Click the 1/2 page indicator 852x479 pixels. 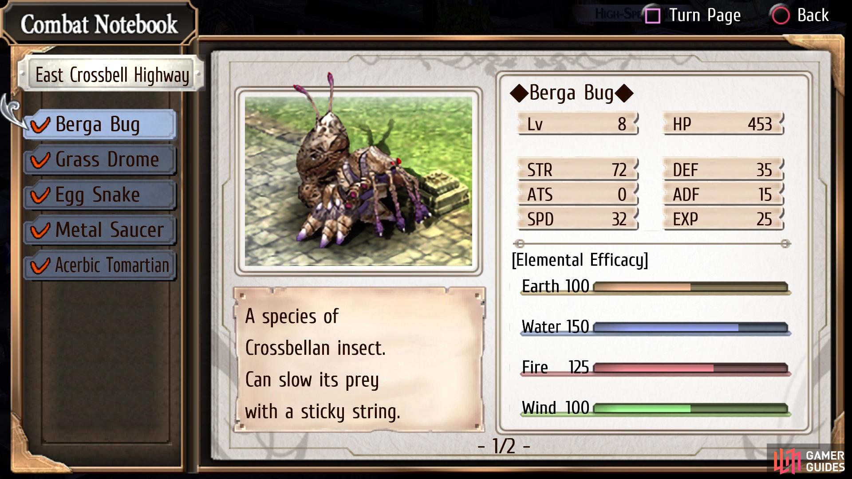pyautogui.click(x=504, y=446)
